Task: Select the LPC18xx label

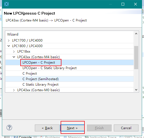Action: tap(24, 52)
